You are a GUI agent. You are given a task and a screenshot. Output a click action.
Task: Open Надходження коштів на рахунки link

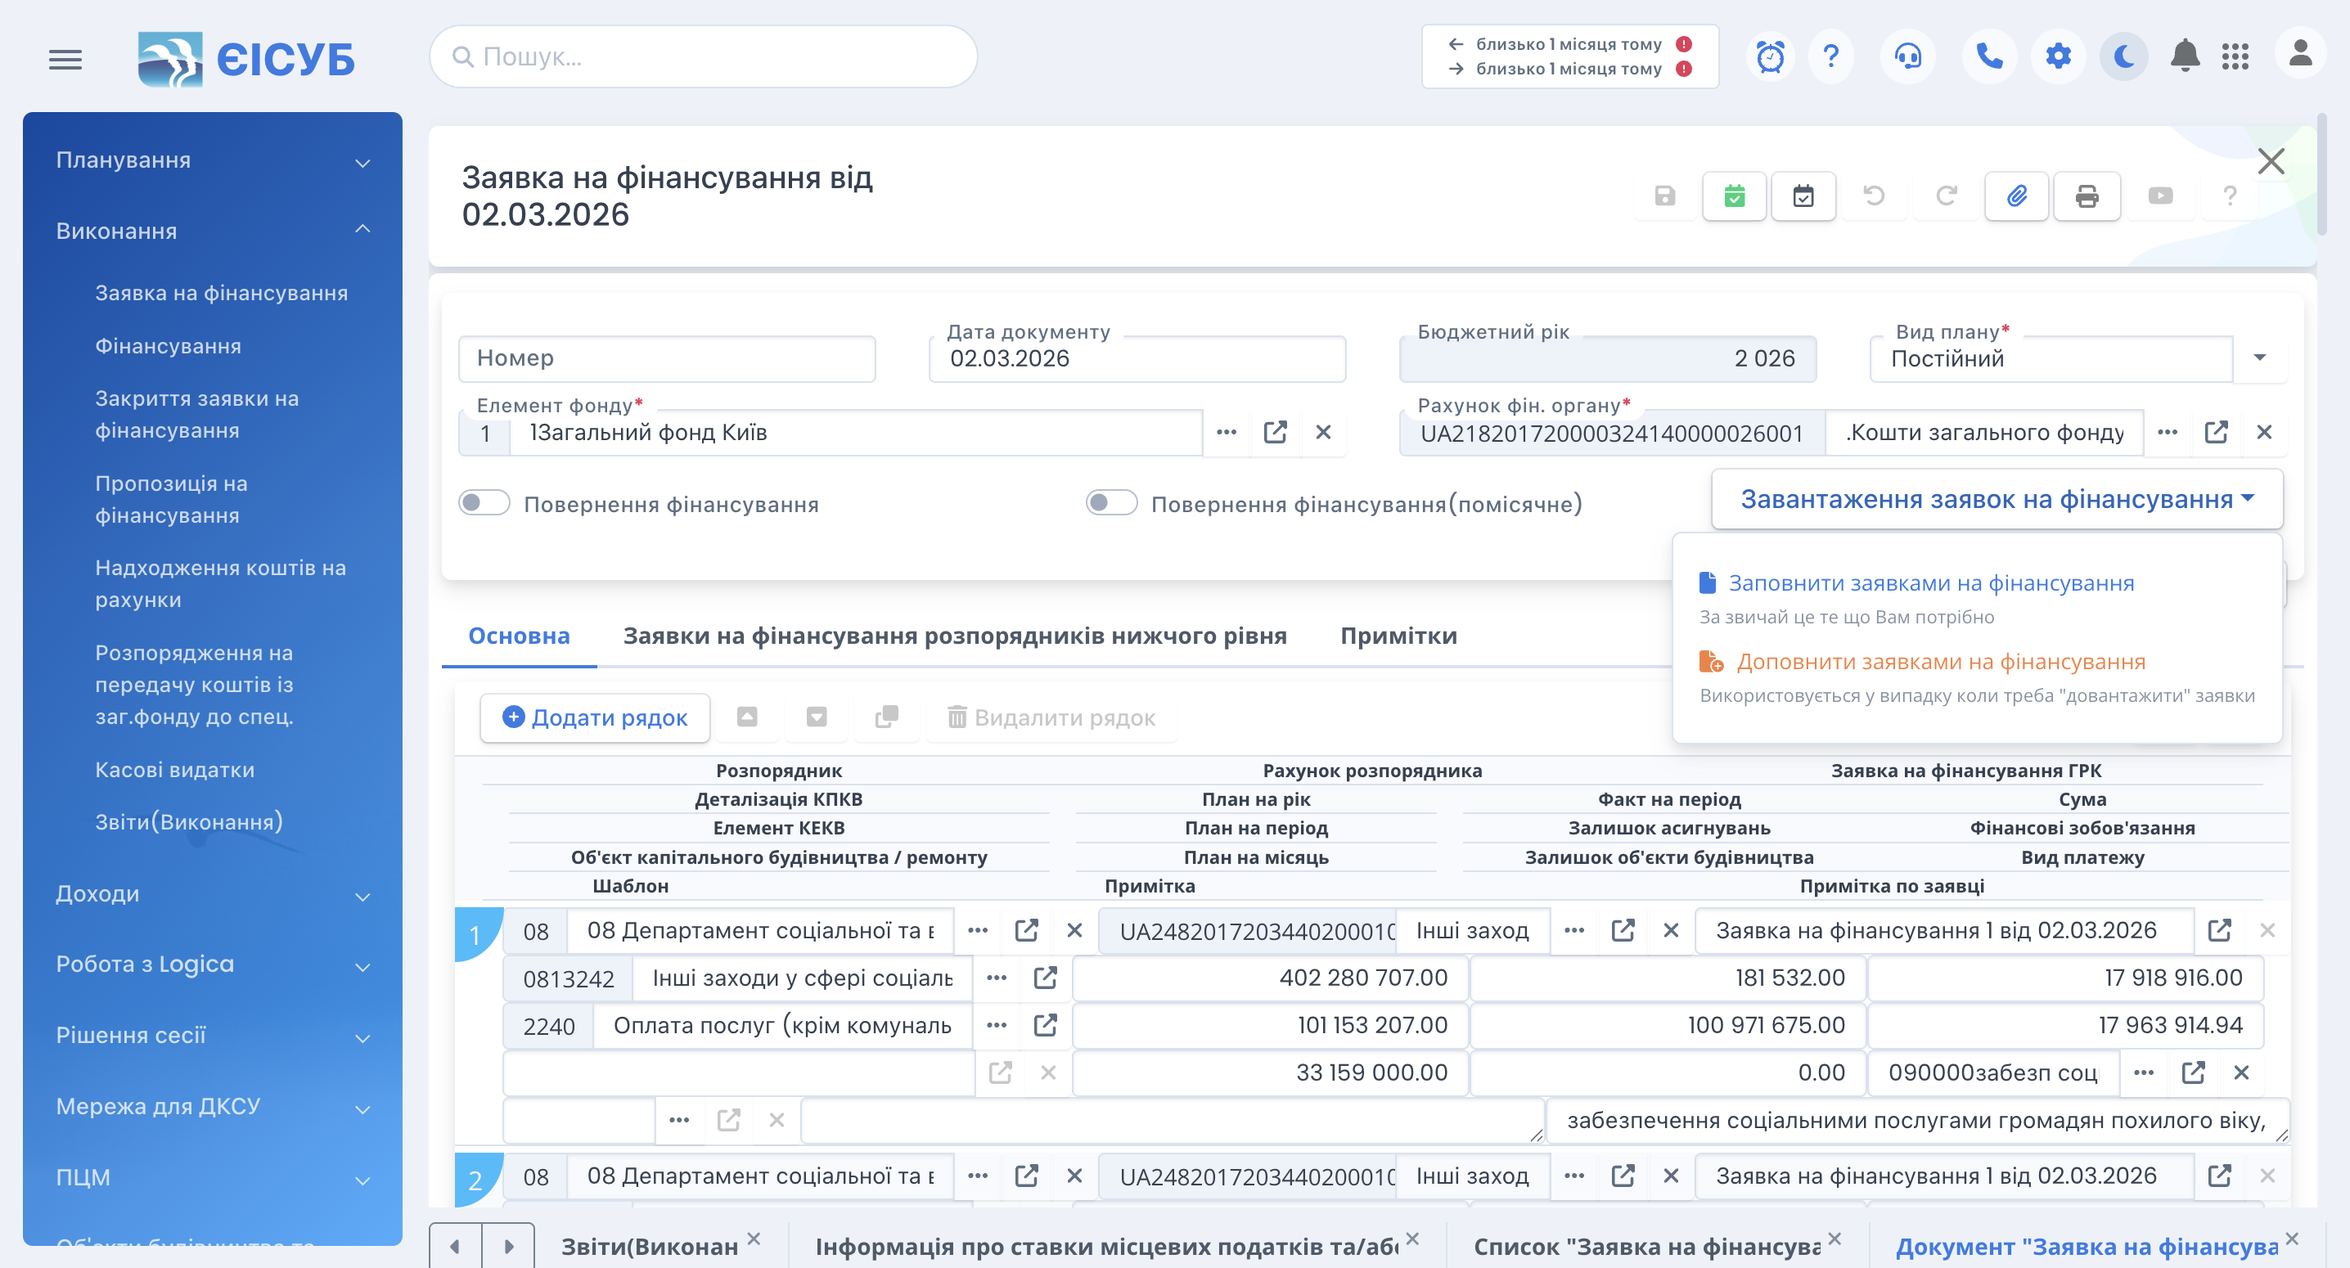221,584
